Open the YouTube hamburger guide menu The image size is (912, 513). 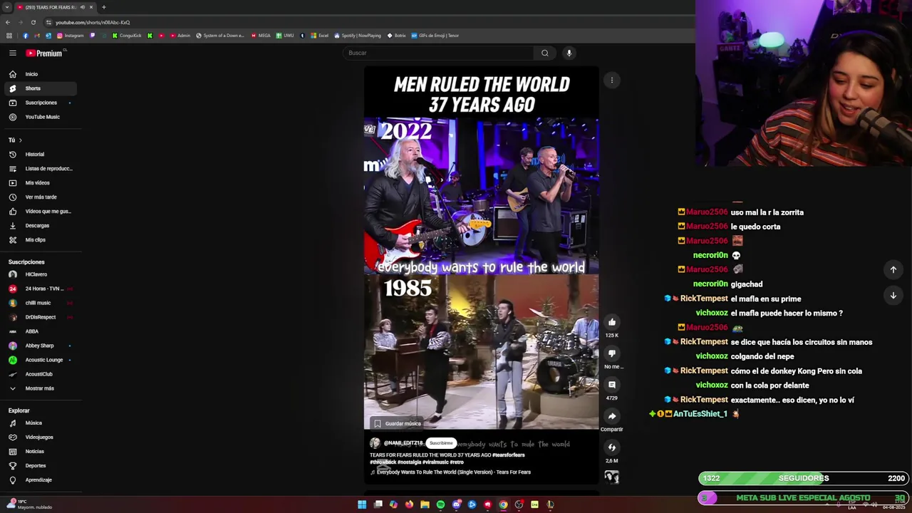click(13, 53)
